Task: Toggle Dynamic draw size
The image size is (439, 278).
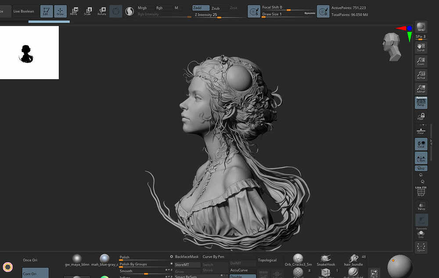Action: click(x=309, y=14)
